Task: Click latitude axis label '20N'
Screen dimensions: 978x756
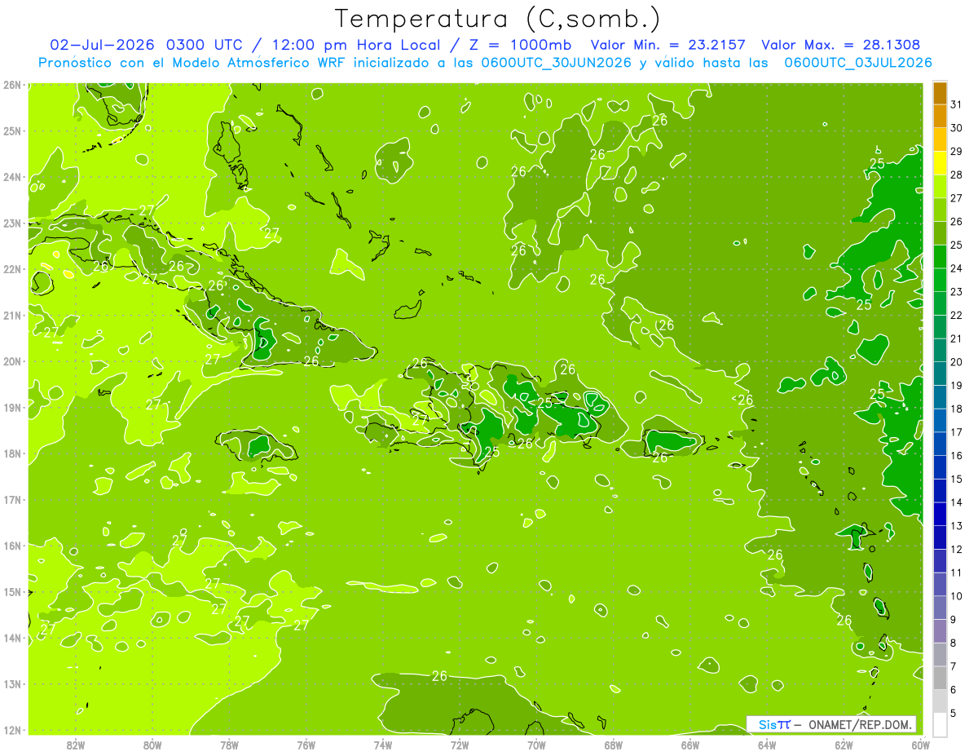Action: point(12,361)
